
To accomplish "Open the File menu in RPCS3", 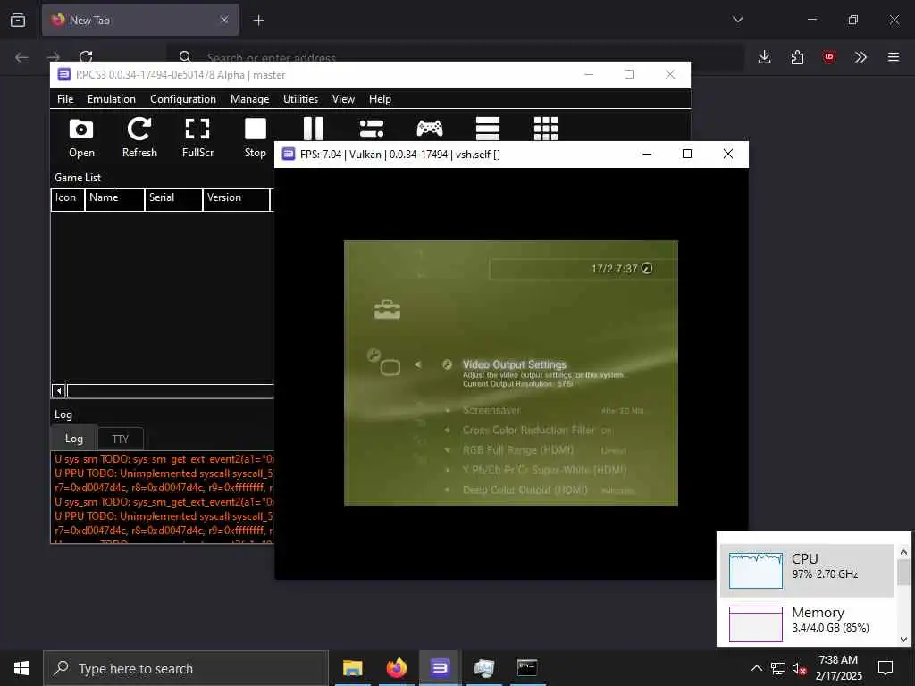I will [x=65, y=99].
